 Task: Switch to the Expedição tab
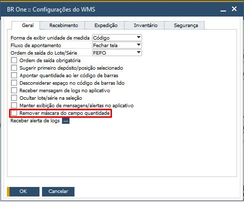point(104,26)
